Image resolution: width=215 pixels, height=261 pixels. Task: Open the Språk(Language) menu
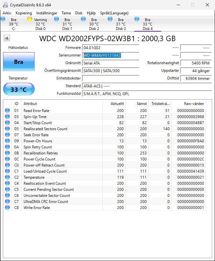[x=114, y=13]
